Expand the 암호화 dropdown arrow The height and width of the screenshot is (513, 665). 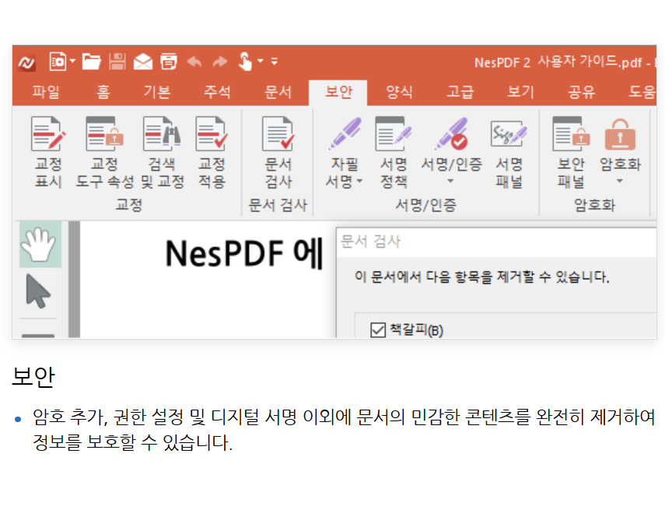click(x=620, y=181)
